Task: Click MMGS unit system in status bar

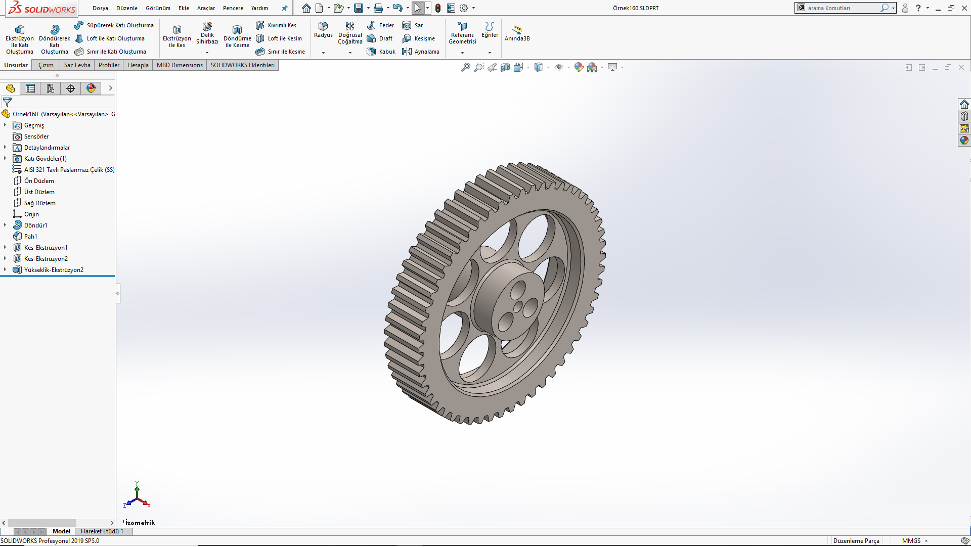Action: point(911,541)
